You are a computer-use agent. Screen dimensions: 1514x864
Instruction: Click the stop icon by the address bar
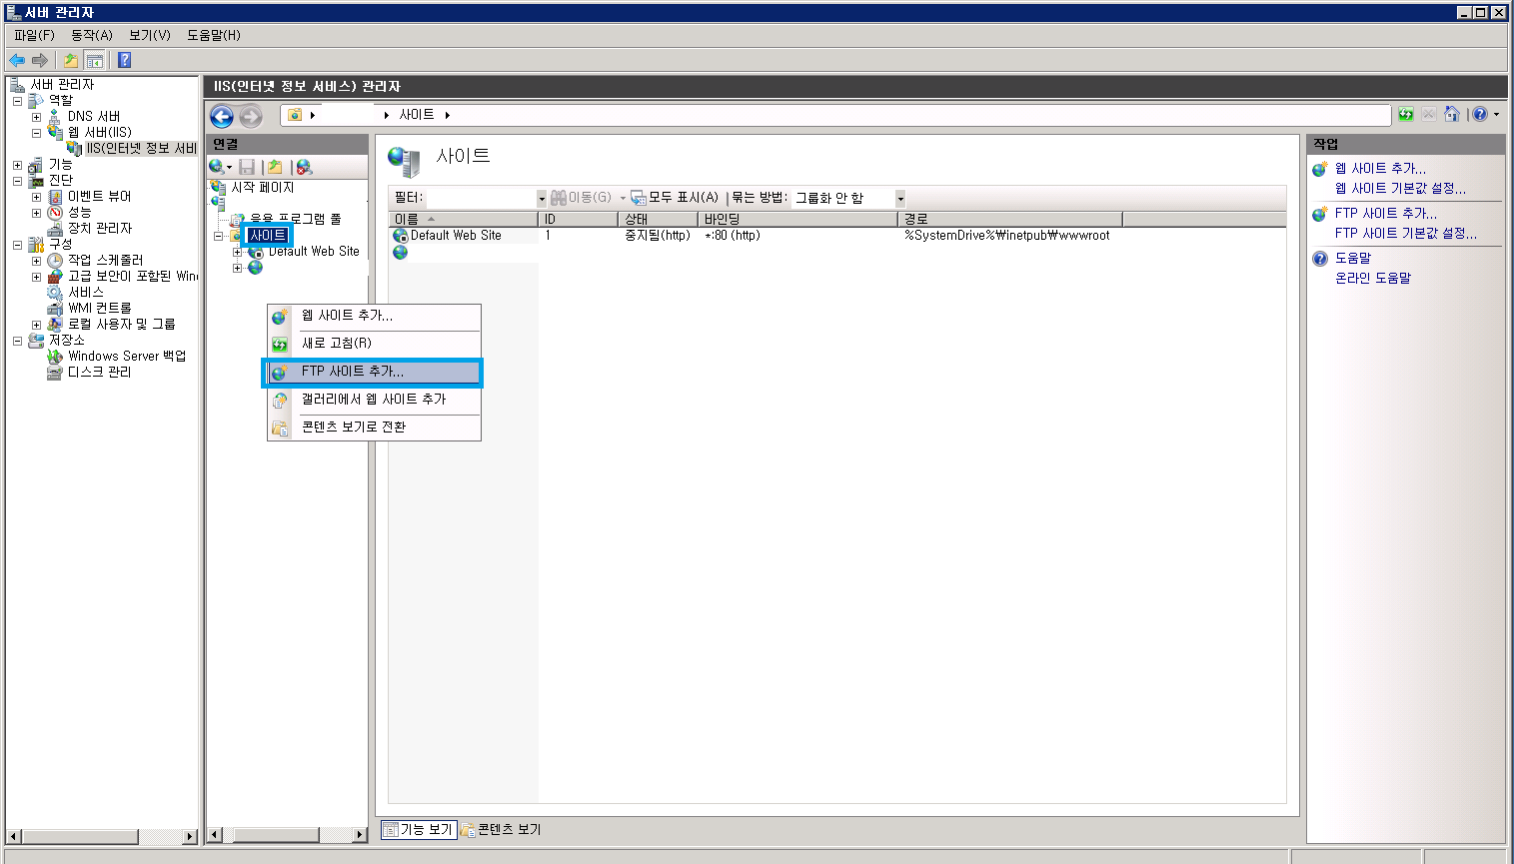1429,115
